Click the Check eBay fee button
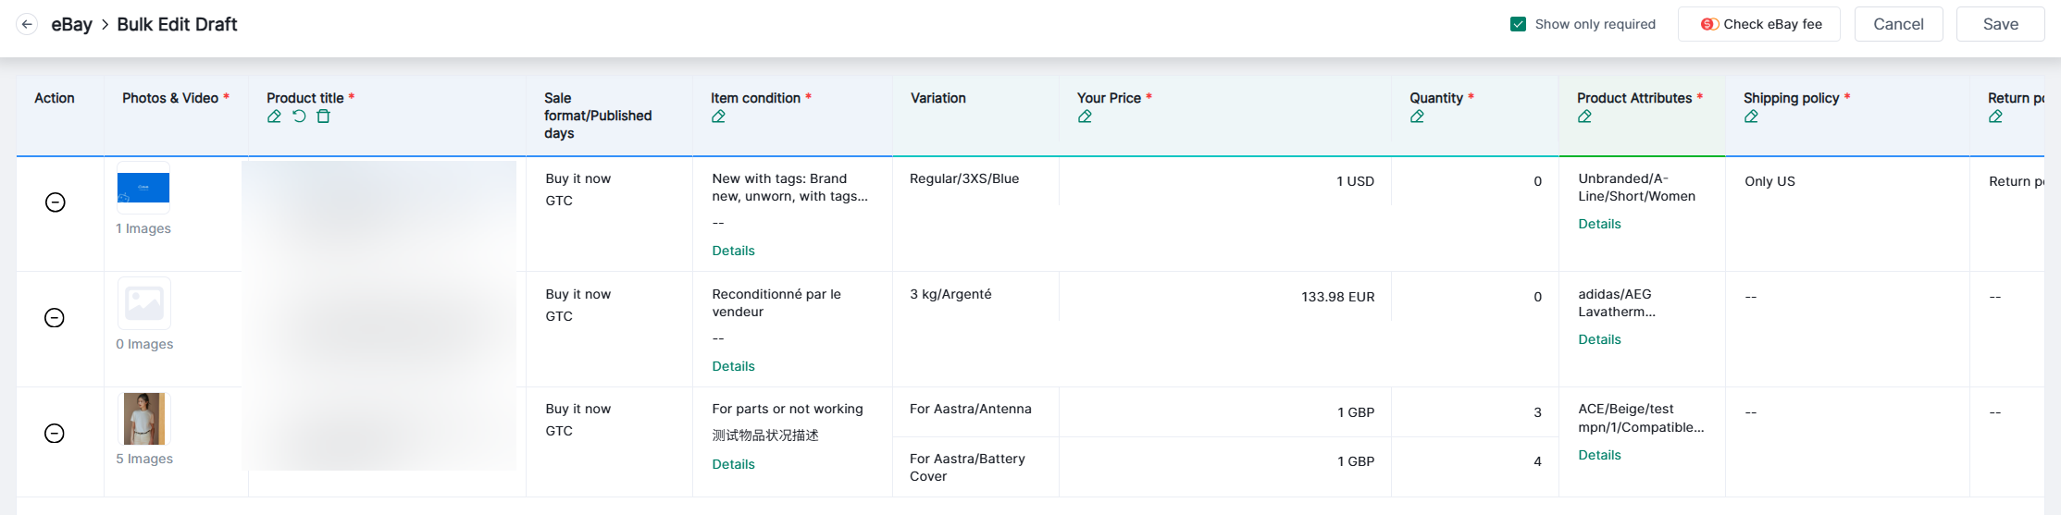Image resolution: width=2061 pixels, height=515 pixels. (1758, 24)
